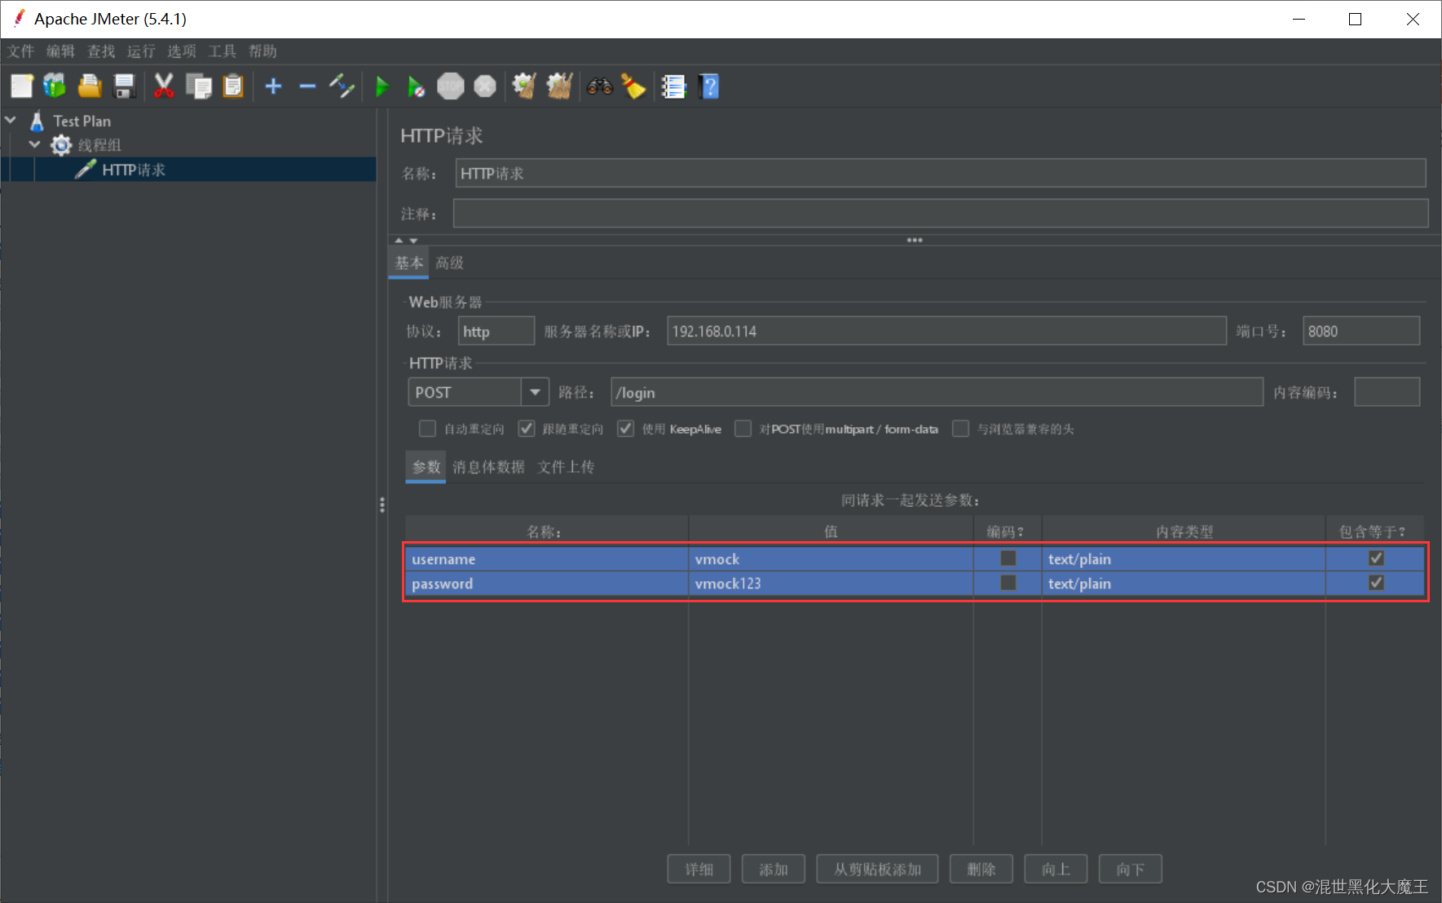This screenshot has height=903, width=1442.
Task: Click the 服务器名称或IP field 192.168.0.114
Action: click(946, 331)
